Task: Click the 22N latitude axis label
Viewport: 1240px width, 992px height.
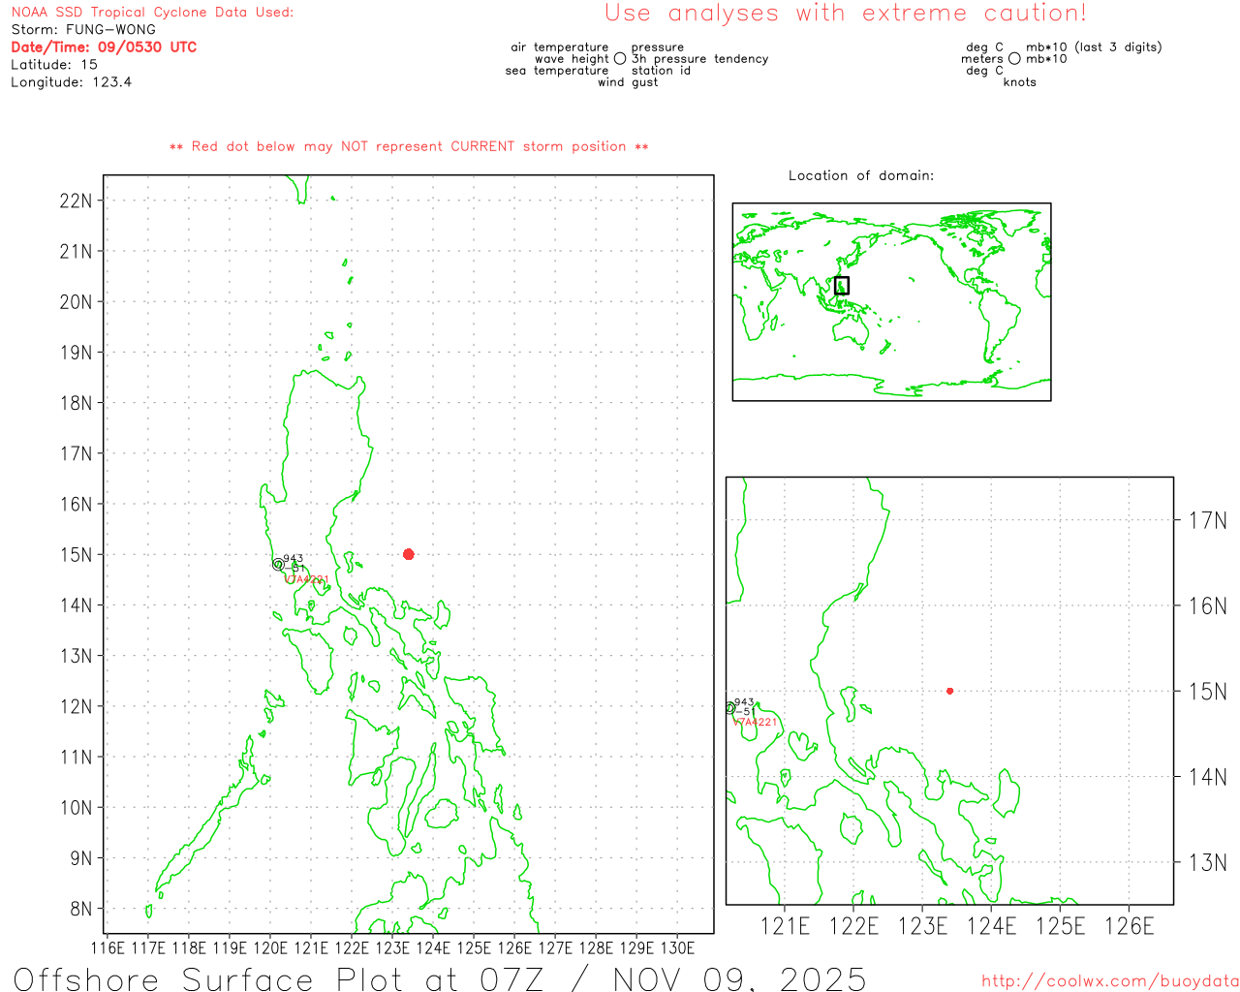Action: point(76,201)
